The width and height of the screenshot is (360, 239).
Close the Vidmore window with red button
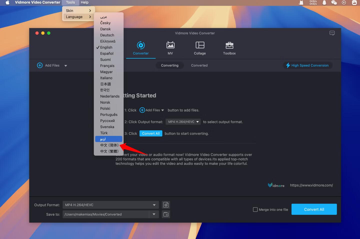tap(37, 33)
